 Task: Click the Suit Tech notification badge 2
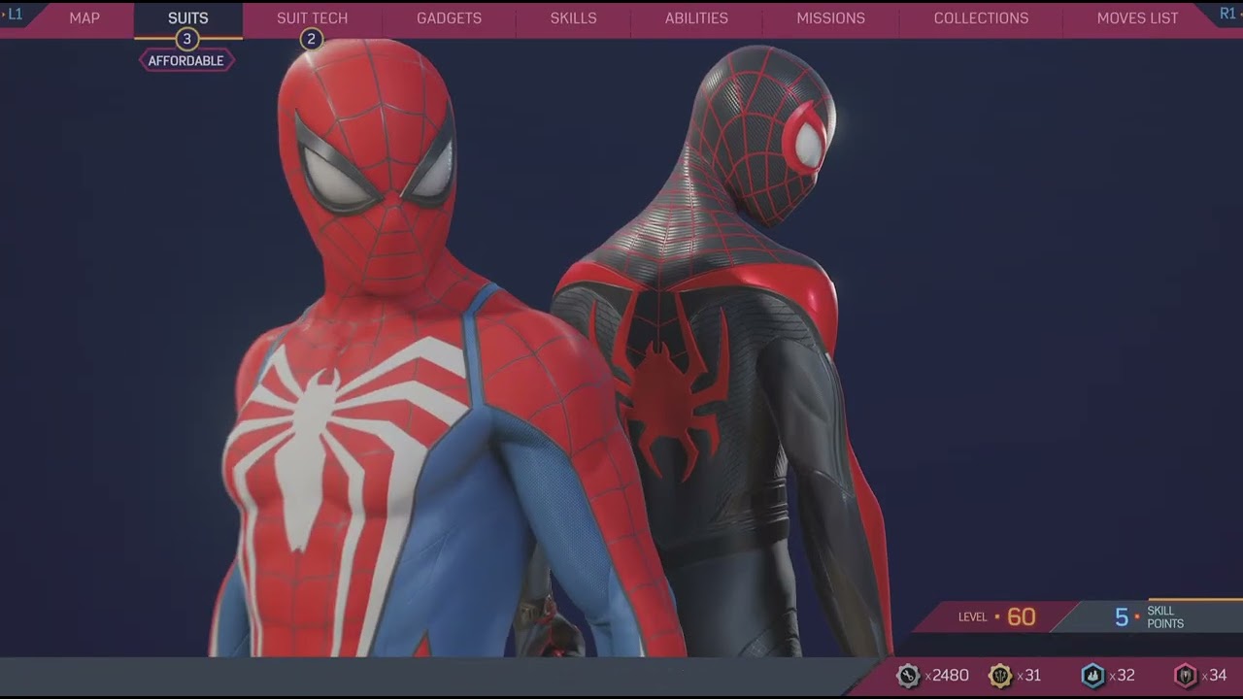(x=311, y=40)
